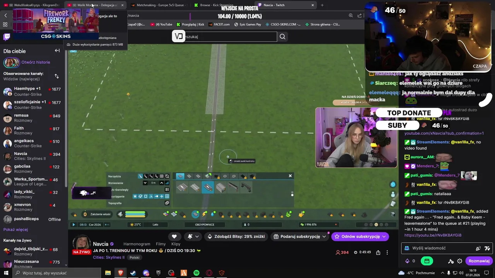Viewport: 495px width, 278px height.
Task: Open Spotify from the taskbar
Action: click(x=196, y=273)
